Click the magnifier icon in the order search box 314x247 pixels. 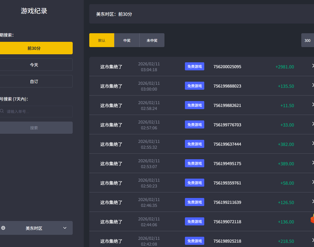(2, 111)
